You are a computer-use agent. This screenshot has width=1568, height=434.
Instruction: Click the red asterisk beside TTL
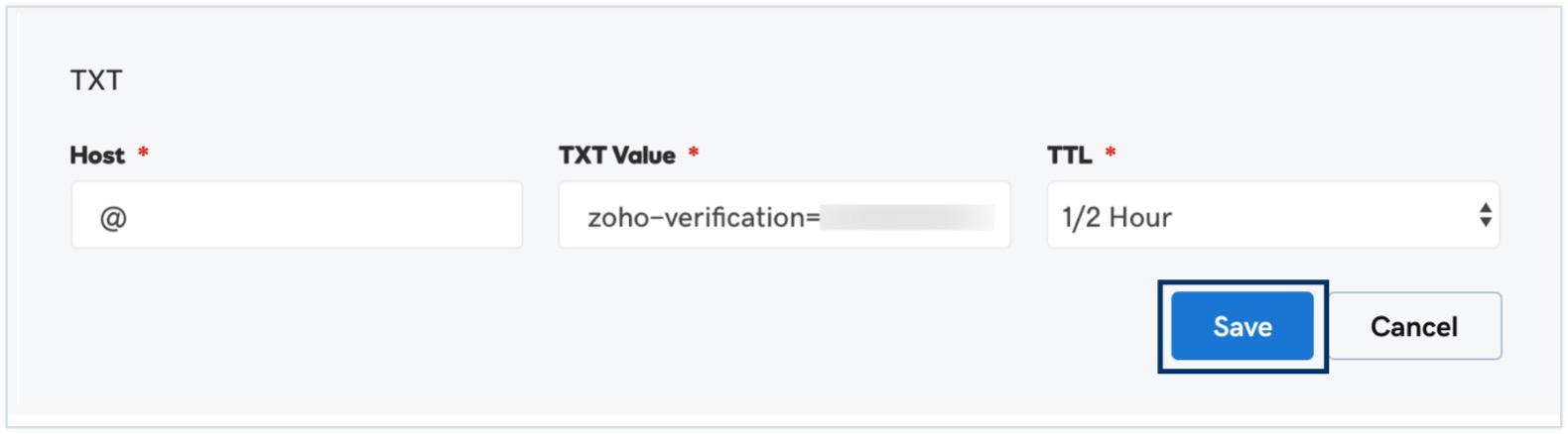[x=1111, y=153]
